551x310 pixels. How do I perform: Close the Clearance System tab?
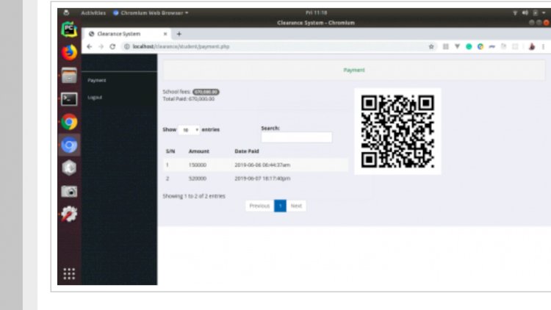click(165, 34)
